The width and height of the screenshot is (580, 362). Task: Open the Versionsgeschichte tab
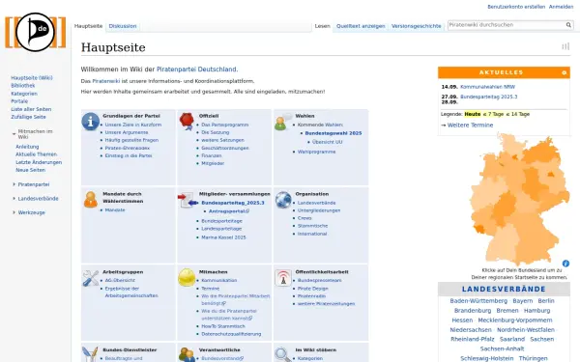coord(416,26)
